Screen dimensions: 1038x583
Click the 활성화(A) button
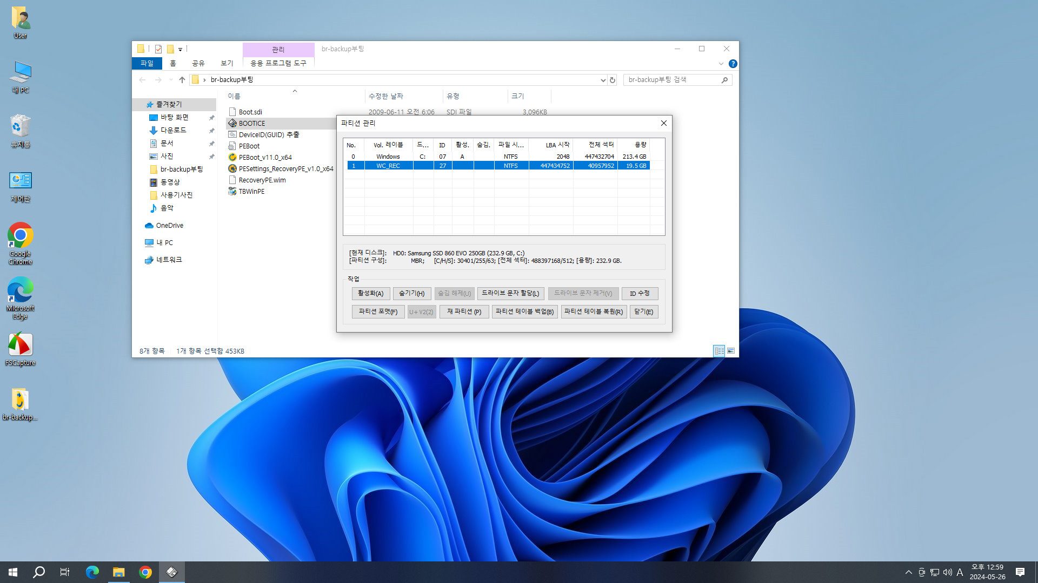tap(371, 294)
